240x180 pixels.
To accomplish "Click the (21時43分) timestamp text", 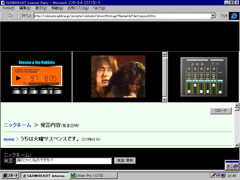I will pyautogui.click(x=91, y=139).
